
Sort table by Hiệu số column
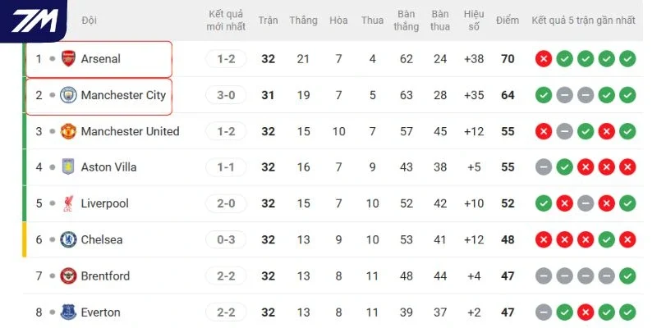474,20
